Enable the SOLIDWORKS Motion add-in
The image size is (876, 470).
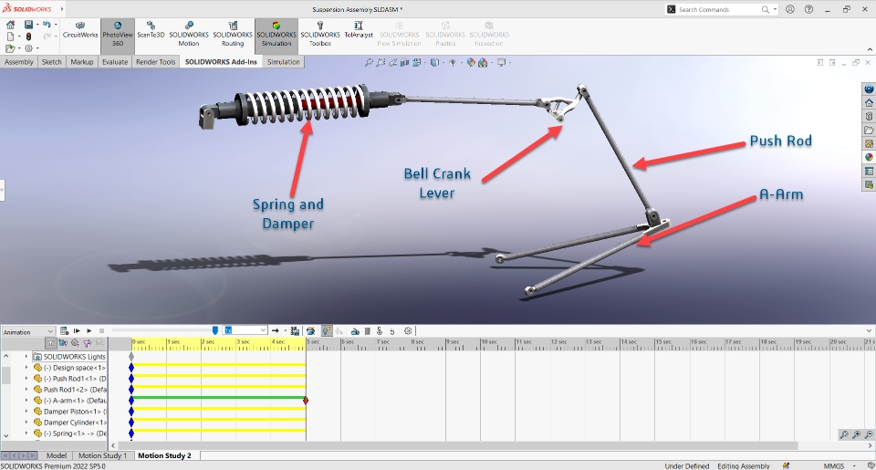pos(189,35)
